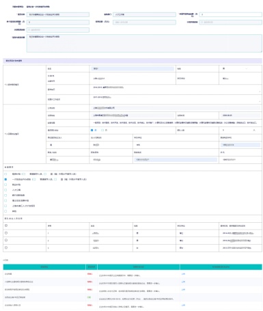Click the upload link in the first attachment row
The width and height of the screenshot is (263, 311).
point(183,274)
